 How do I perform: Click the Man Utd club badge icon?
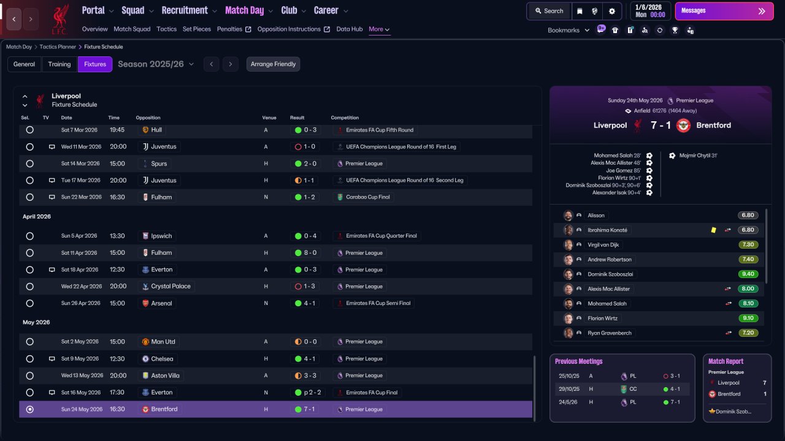coord(145,342)
